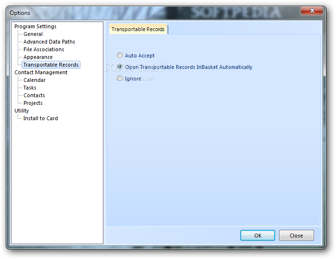
Task: Close the Options dialog with X
Action: pyautogui.click(x=312, y=11)
